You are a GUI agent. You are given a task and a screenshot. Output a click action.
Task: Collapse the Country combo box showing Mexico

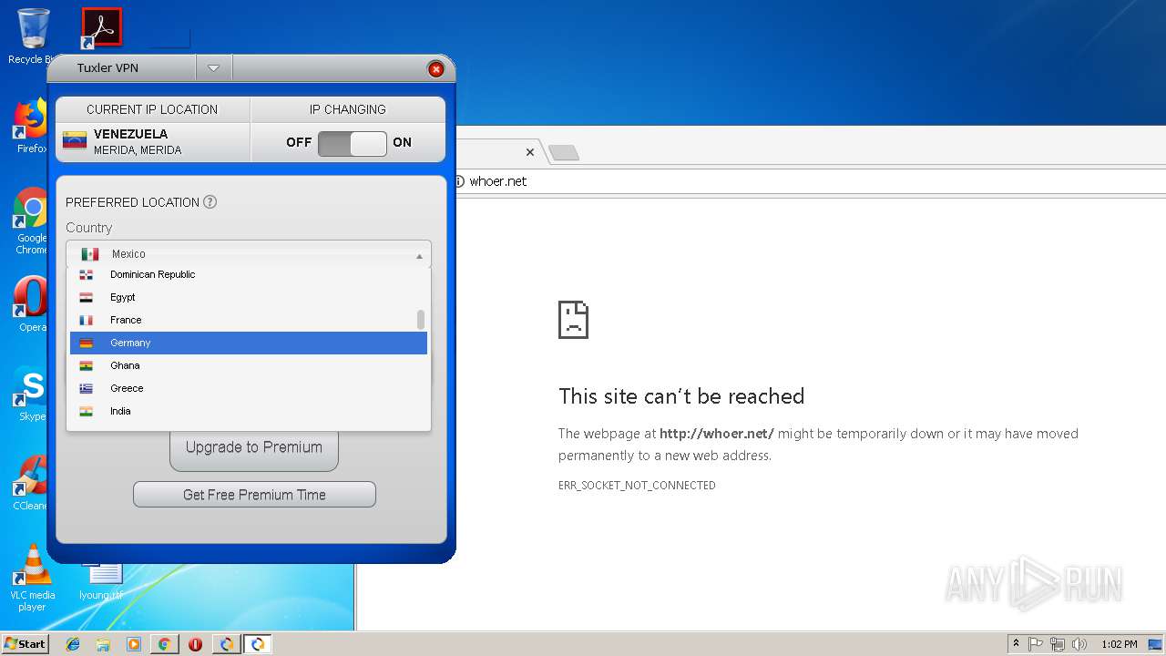(x=249, y=254)
